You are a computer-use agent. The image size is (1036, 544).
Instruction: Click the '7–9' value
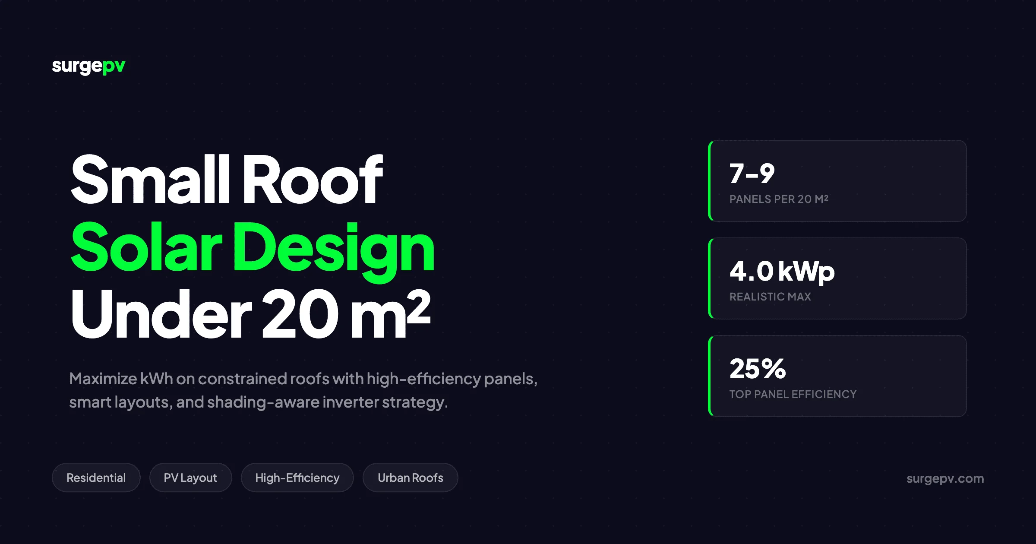(x=752, y=174)
